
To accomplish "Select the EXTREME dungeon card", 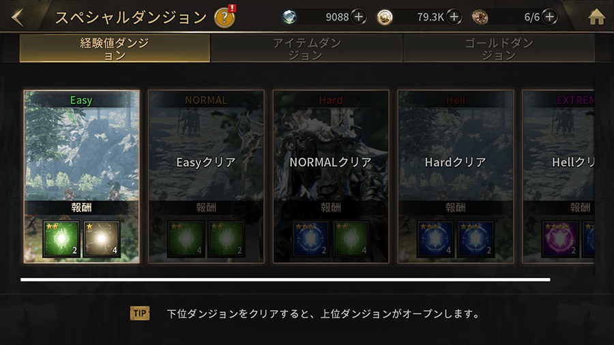I will [x=558, y=177].
